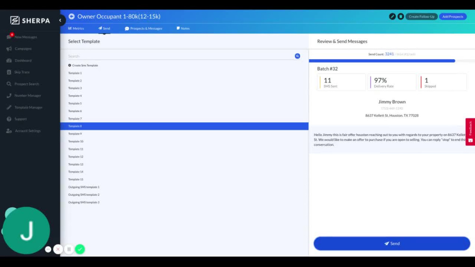Image resolution: width=475 pixels, height=267 pixels.
Task: Open Campaigns from the sidebar
Action: click(19, 49)
